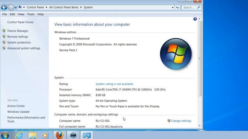Switch to the SOM app on taskbar
The height and width of the screenshot is (139, 248).
coord(73,135)
